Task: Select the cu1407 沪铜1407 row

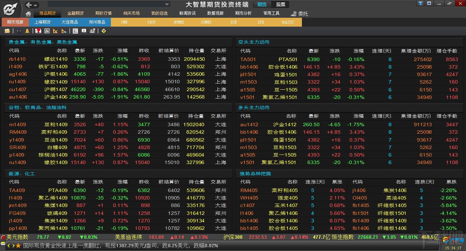Action: (118, 89)
